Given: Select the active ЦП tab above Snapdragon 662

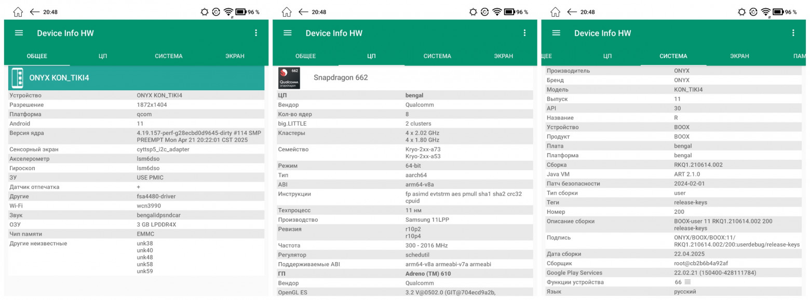Looking at the screenshot, I should 371,56.
